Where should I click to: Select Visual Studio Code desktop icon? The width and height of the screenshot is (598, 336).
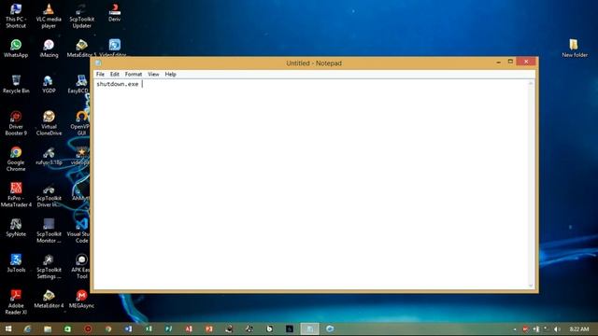click(x=79, y=231)
